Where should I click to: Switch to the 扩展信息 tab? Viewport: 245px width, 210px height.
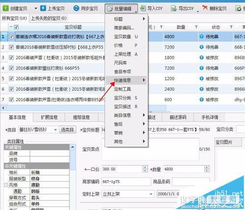tap(49, 117)
